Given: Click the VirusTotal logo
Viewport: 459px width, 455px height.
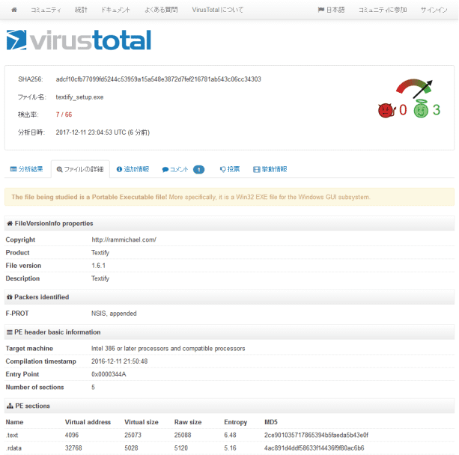Looking at the screenshot, I should tap(79, 40).
